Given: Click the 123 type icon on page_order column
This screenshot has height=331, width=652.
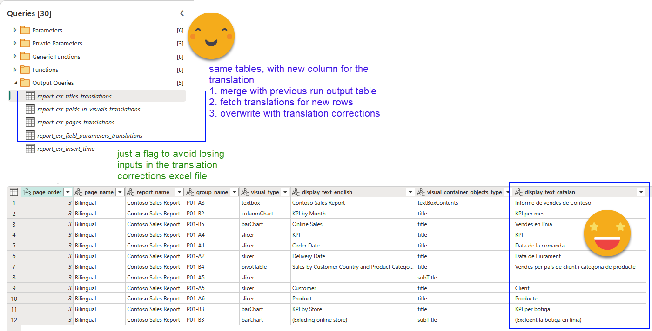Looking at the screenshot, I should (27, 192).
